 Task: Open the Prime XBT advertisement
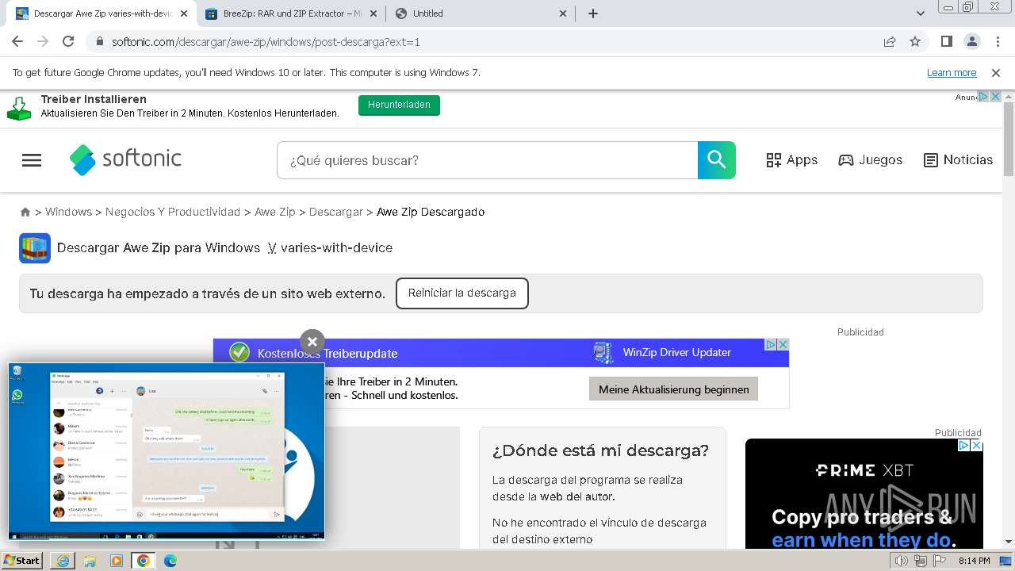coord(864,493)
